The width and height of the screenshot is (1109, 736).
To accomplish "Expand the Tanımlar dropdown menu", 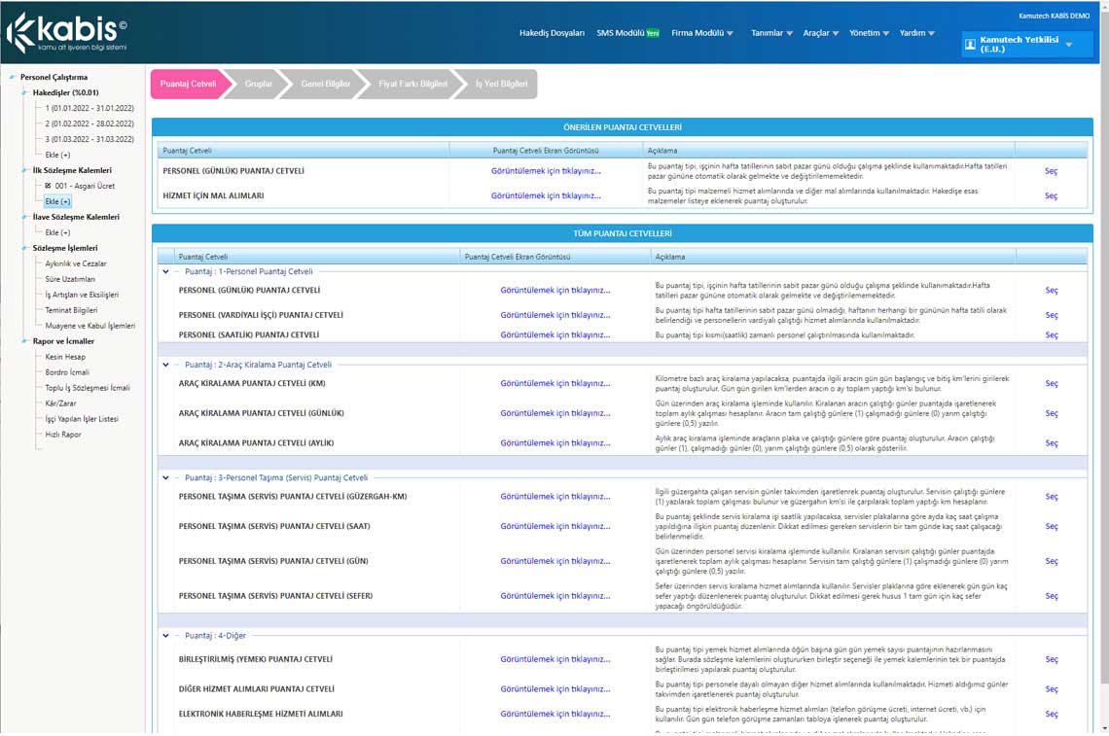I will pos(771,33).
